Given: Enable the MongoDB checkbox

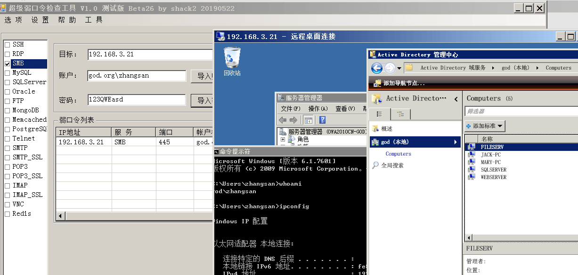Looking at the screenshot, I should tap(8, 110).
